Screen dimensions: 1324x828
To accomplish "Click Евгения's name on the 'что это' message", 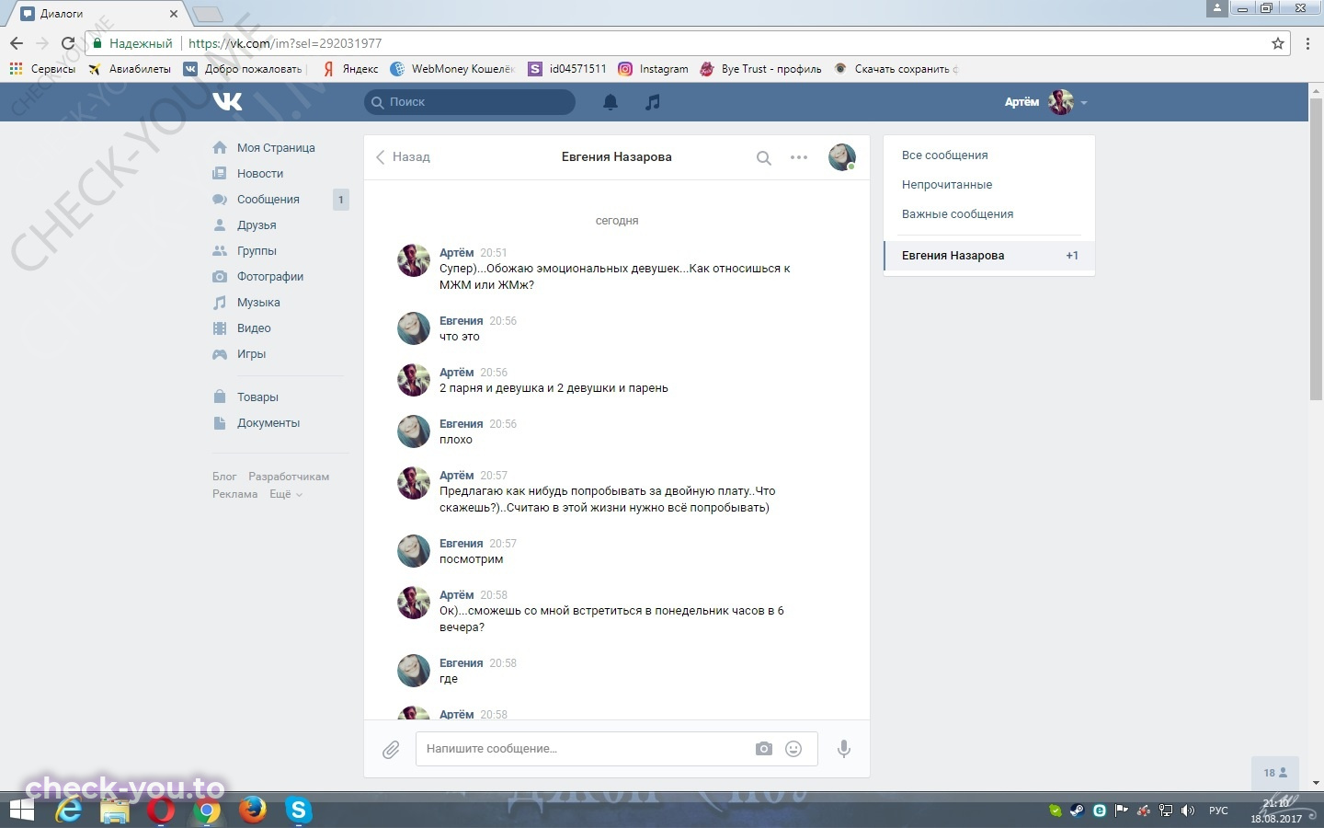I will (x=462, y=321).
